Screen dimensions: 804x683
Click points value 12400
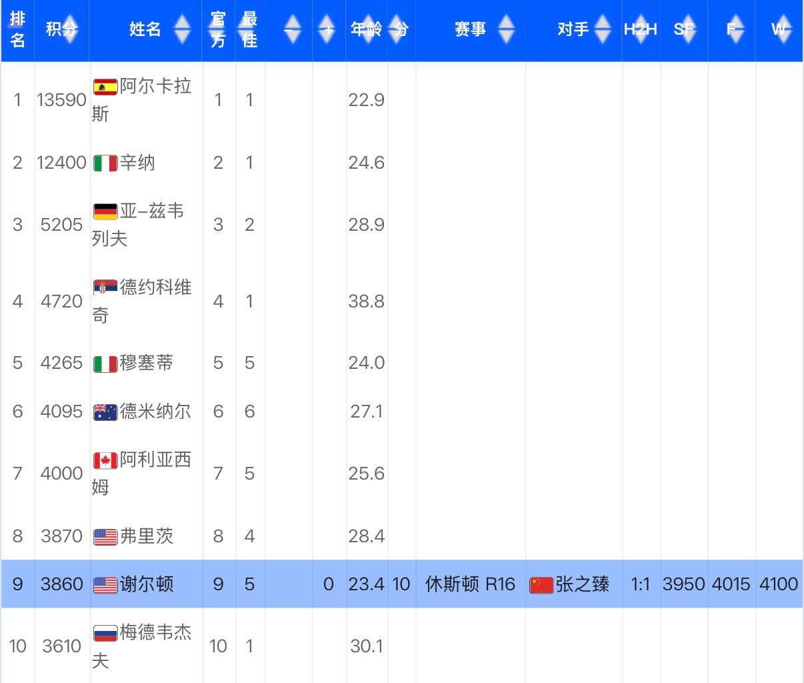(x=61, y=163)
